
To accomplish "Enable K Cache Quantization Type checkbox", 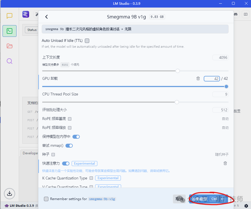I will pyautogui.click(x=91, y=178).
